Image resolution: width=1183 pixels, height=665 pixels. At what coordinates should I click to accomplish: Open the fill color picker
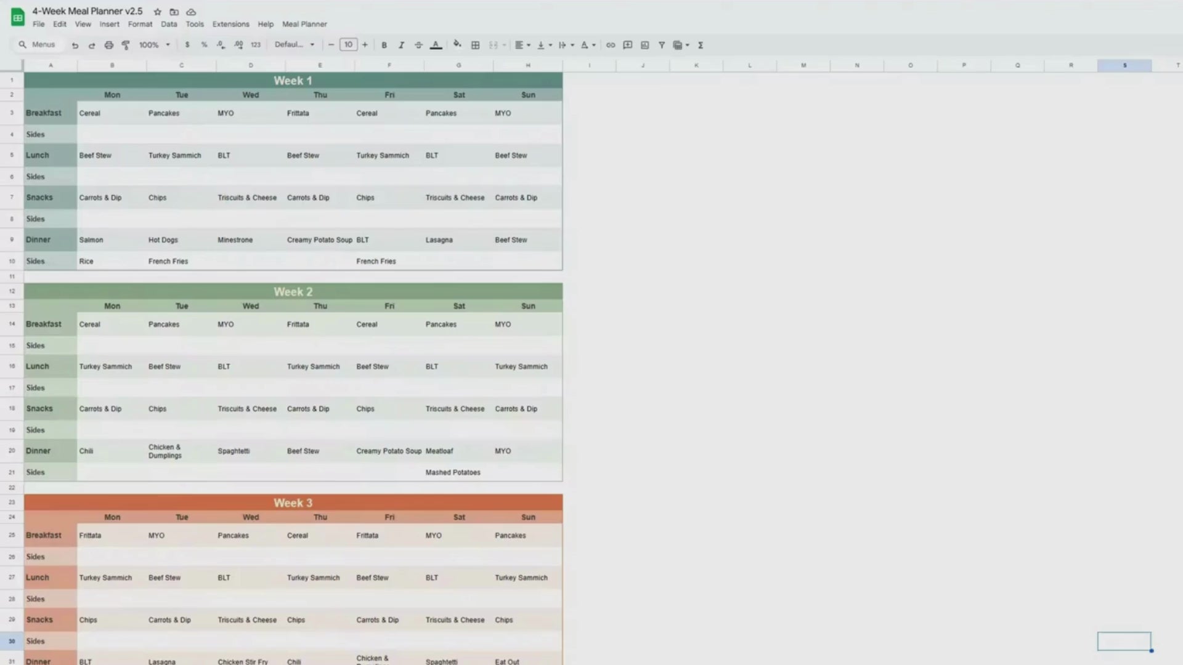tap(457, 44)
